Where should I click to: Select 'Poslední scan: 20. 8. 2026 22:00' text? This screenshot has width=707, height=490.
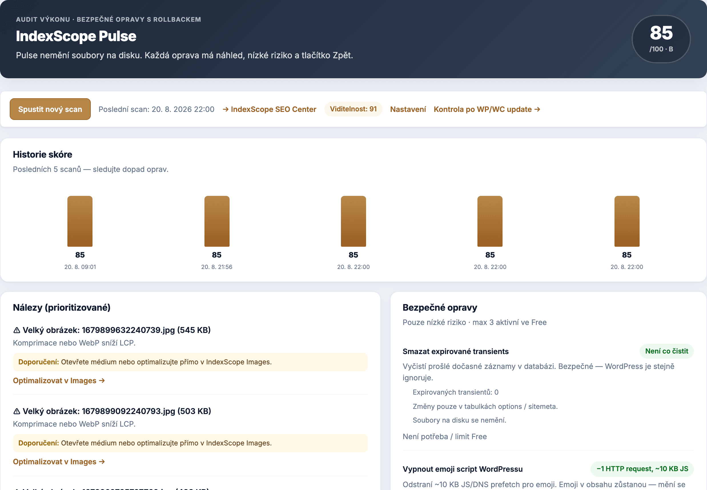coord(156,109)
